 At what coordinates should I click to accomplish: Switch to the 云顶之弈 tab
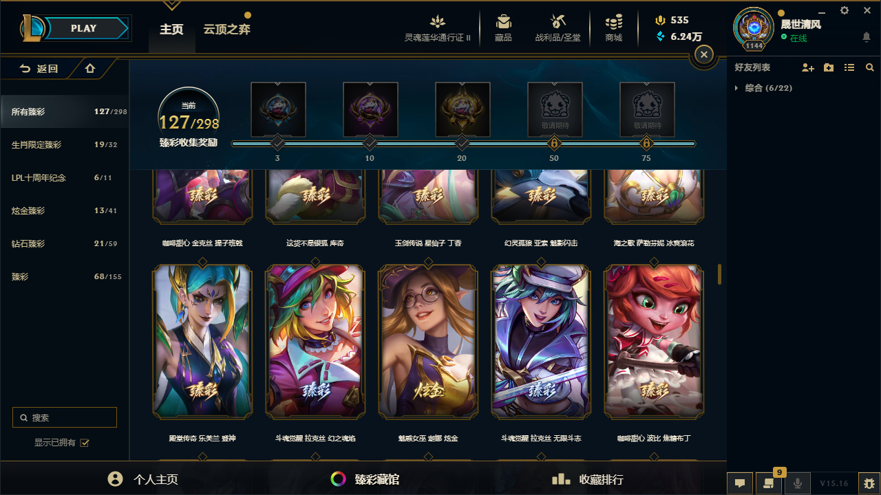pos(226,30)
